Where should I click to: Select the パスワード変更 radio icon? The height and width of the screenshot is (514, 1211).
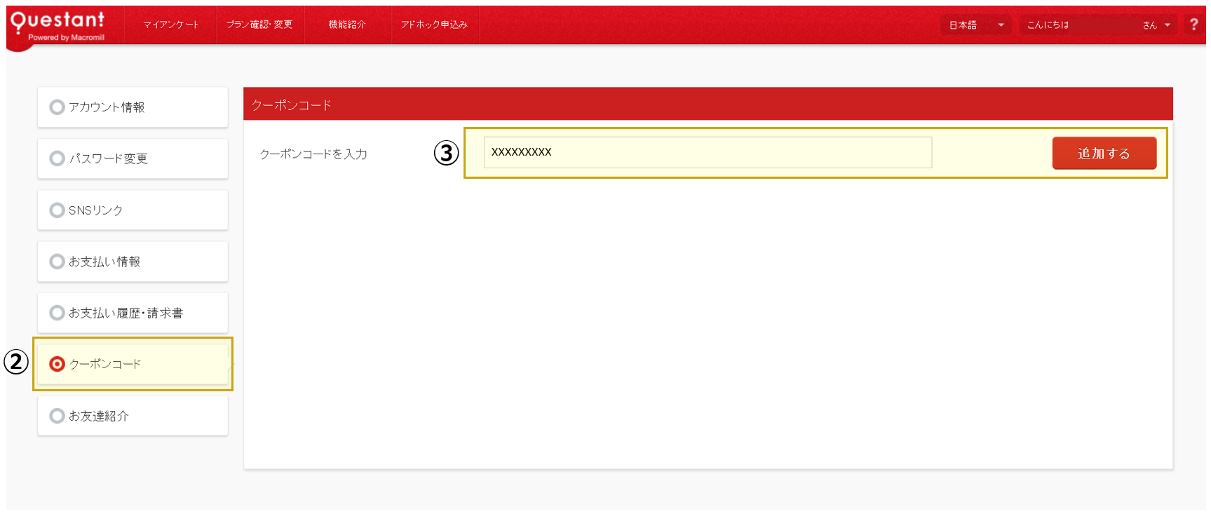tap(57, 158)
